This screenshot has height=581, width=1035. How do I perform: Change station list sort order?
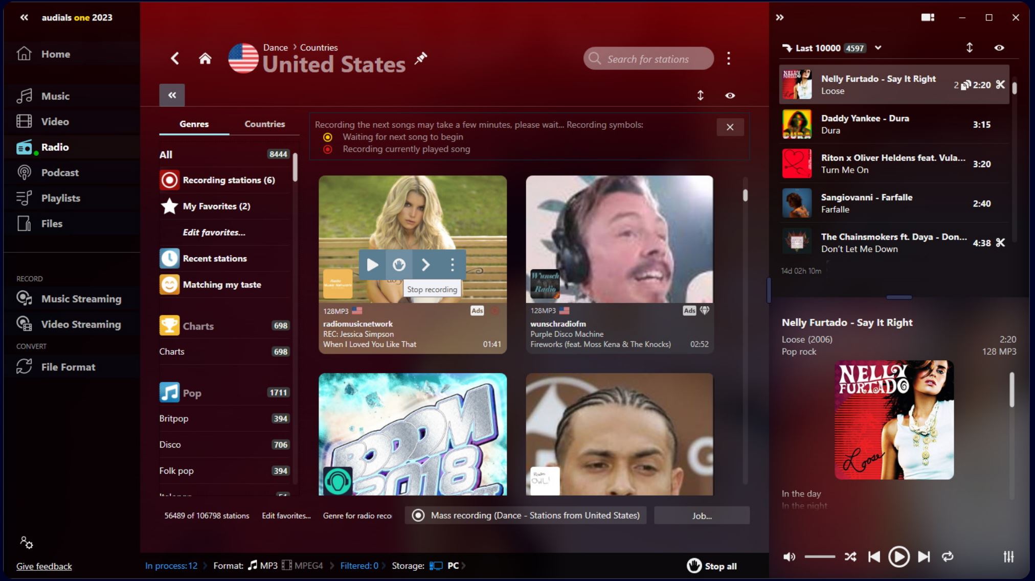pos(701,95)
